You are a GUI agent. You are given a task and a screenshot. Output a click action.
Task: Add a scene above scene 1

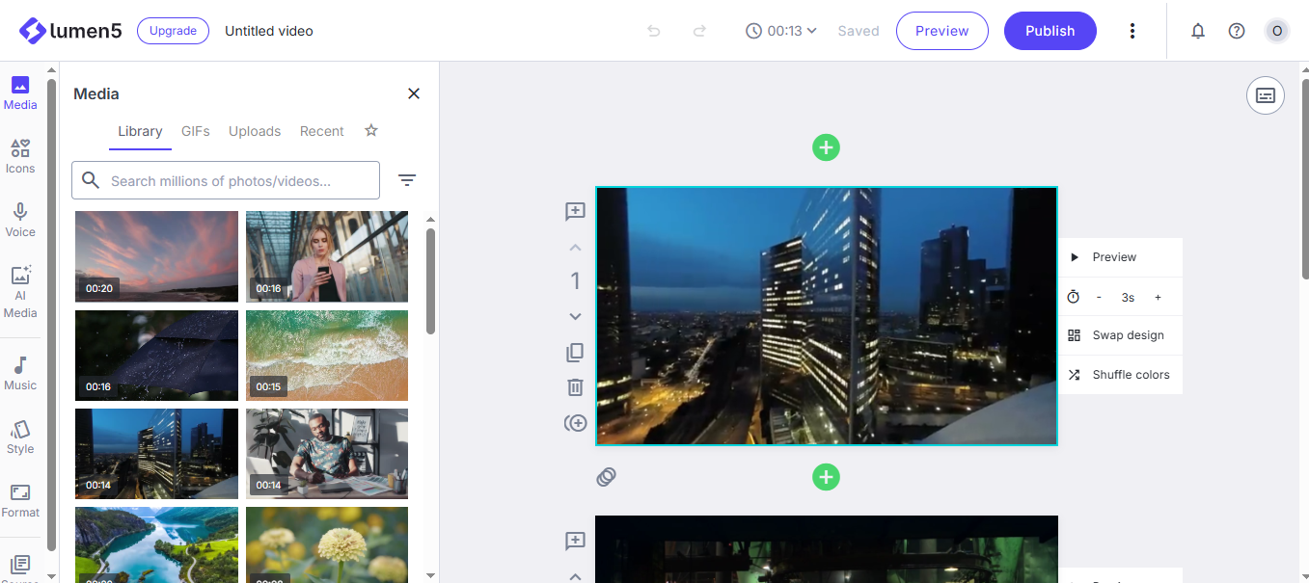click(x=826, y=147)
